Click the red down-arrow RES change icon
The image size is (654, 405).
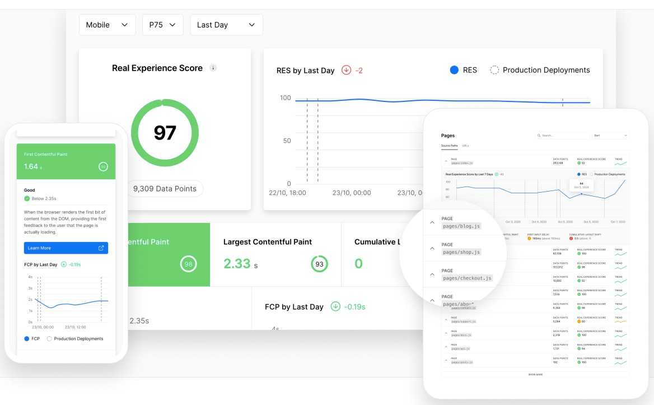coord(346,70)
